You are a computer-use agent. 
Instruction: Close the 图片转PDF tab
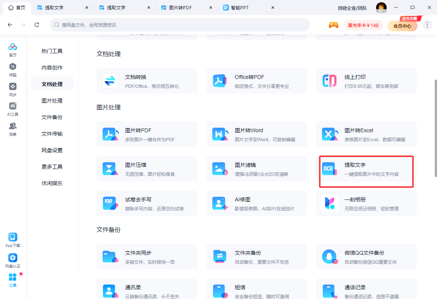211,8
